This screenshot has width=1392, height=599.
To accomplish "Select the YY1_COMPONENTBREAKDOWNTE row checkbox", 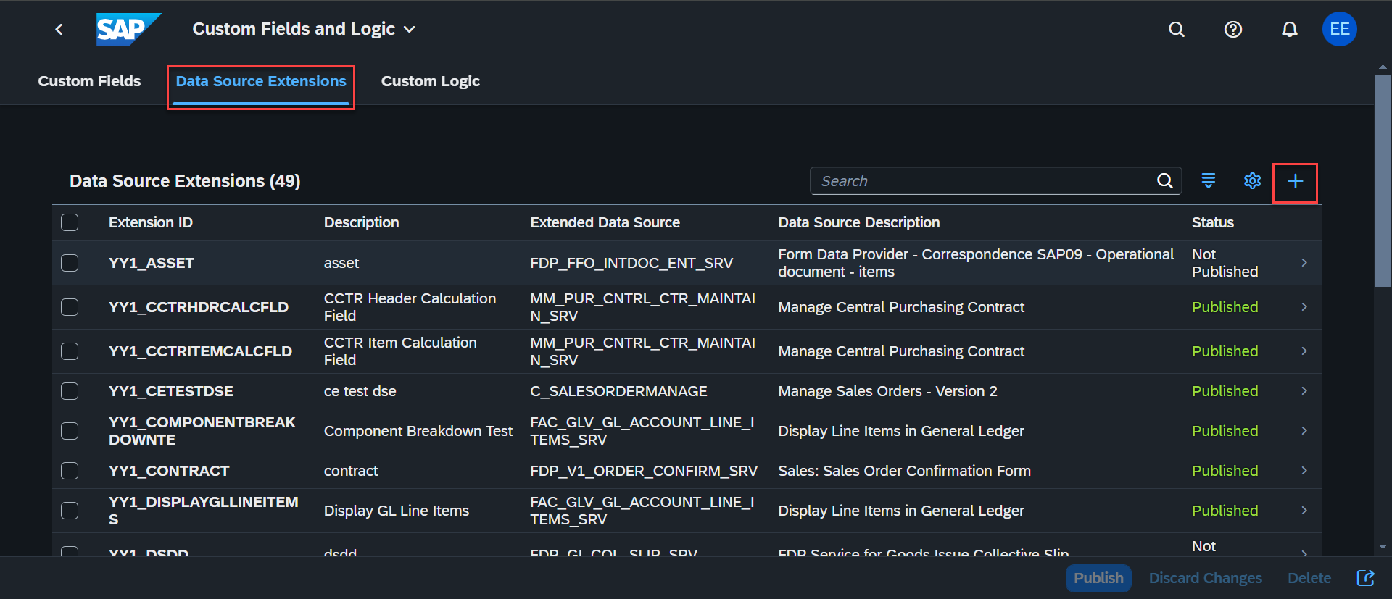I will [x=70, y=431].
